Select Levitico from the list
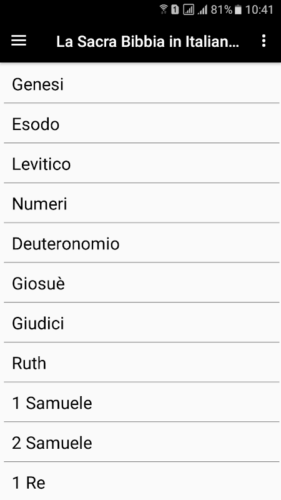The height and width of the screenshot is (500, 281). click(x=142, y=163)
